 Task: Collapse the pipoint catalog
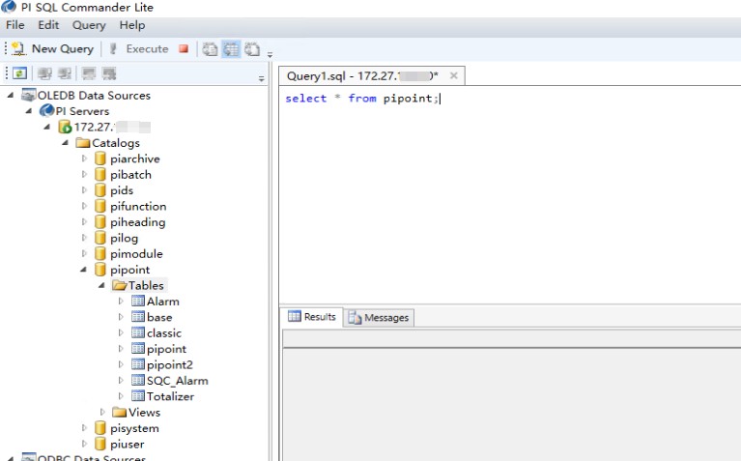pos(83,269)
